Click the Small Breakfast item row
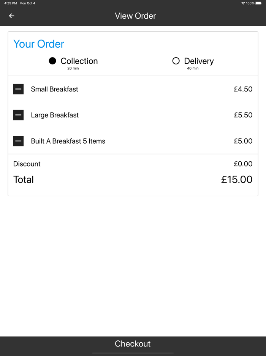Viewport: 266px width, 356px height. click(54, 89)
